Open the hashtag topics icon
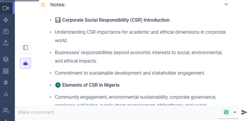The image size is (249, 121). point(6,82)
